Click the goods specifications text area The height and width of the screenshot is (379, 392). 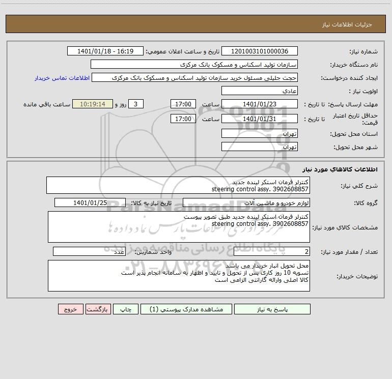pos(179,227)
